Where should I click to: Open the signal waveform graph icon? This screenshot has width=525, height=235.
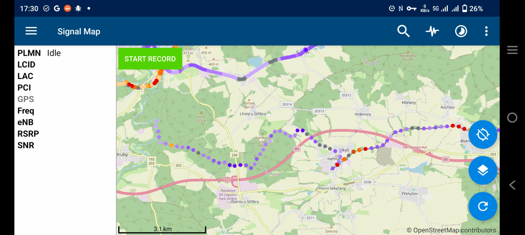pos(432,31)
